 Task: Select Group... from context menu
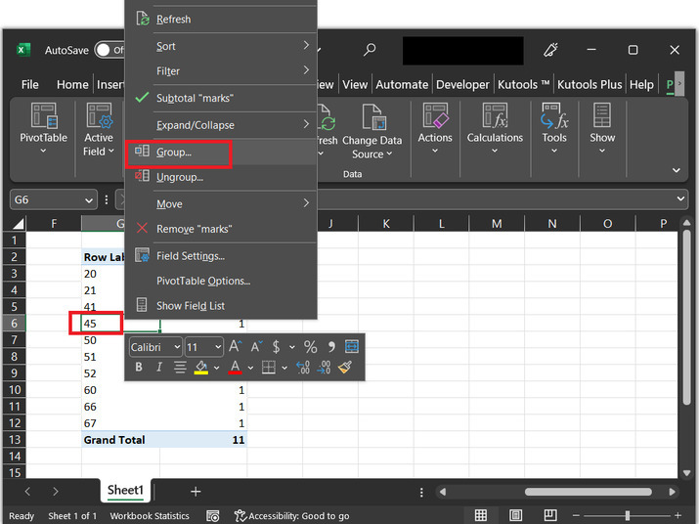[x=174, y=153]
